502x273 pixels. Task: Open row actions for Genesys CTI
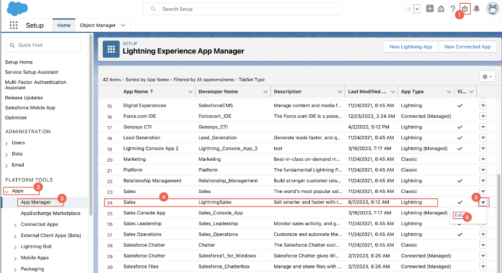[483, 127]
